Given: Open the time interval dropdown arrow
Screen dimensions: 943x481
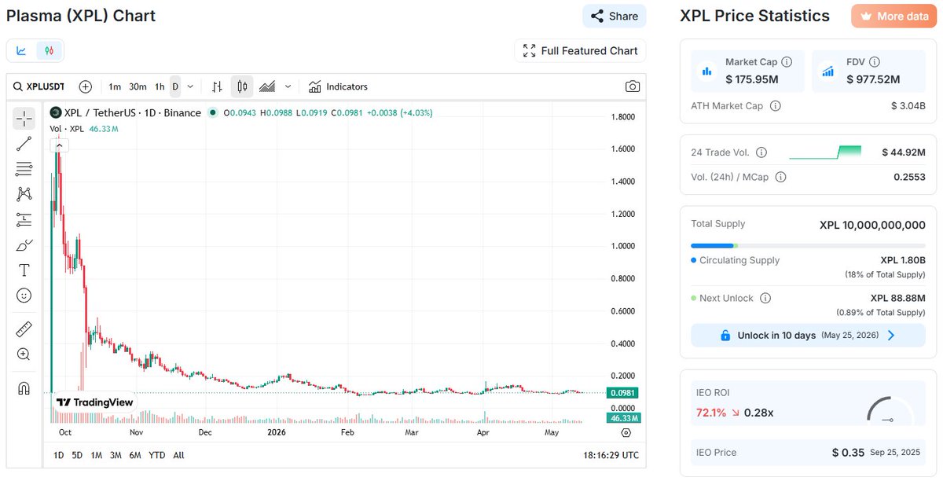Looking at the screenshot, I should (x=190, y=86).
